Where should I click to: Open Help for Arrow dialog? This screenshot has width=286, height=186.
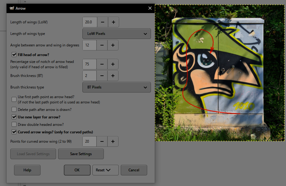coord(27,170)
